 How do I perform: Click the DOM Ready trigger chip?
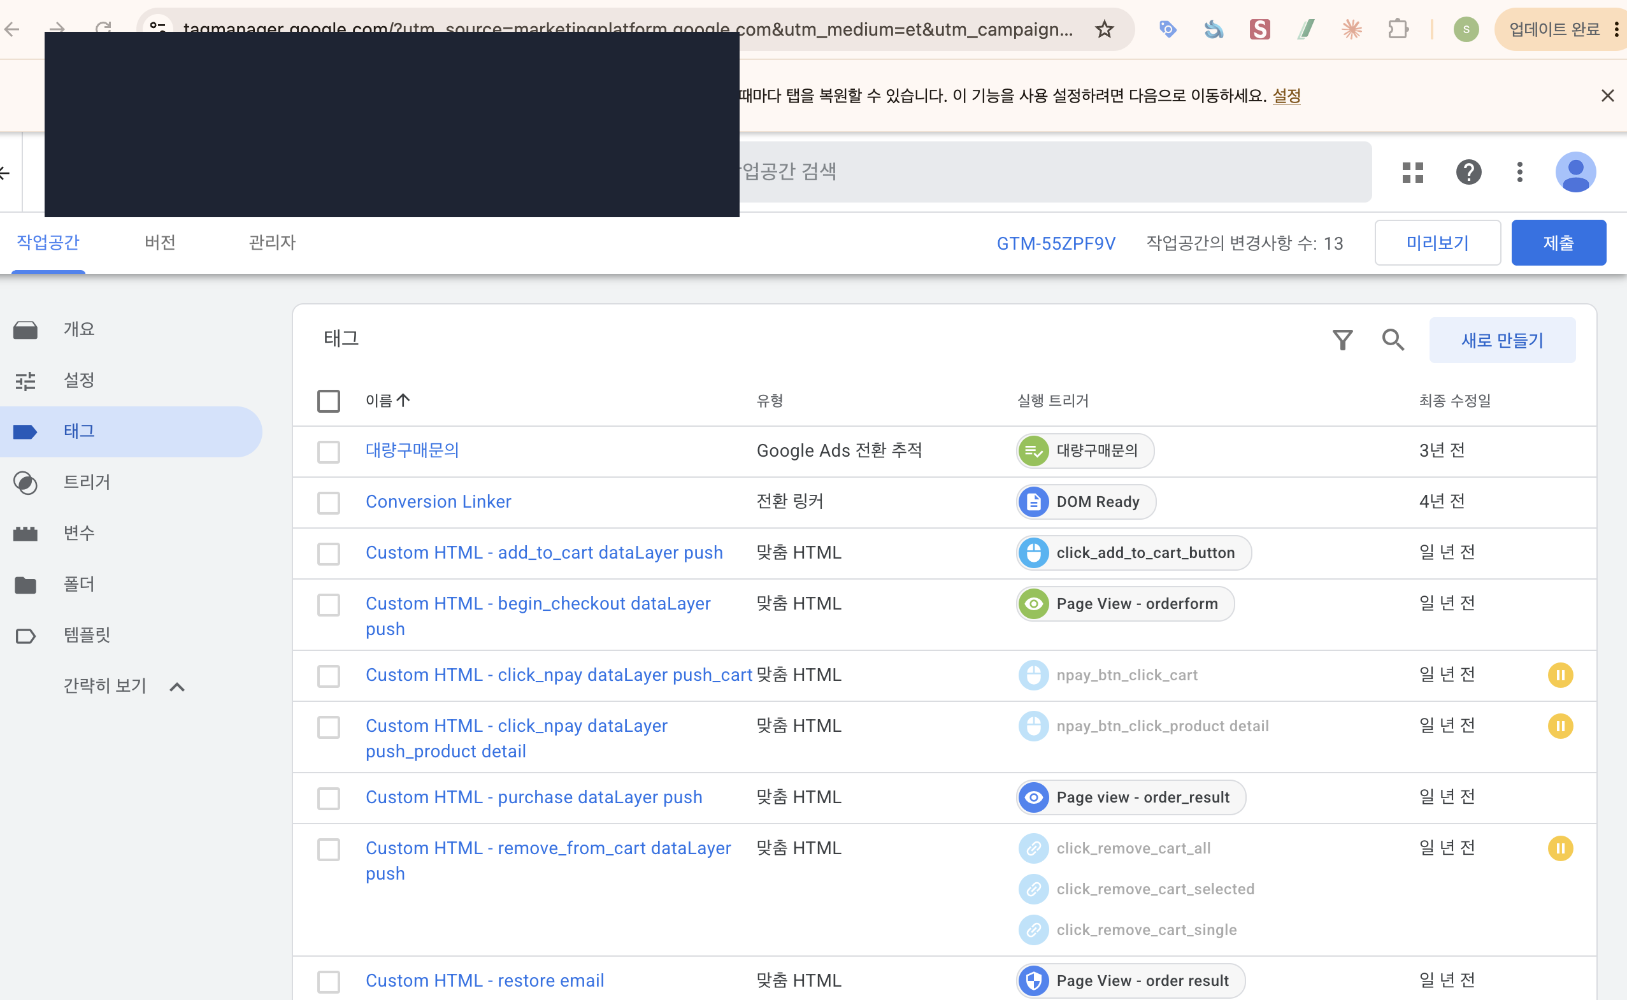(1086, 501)
